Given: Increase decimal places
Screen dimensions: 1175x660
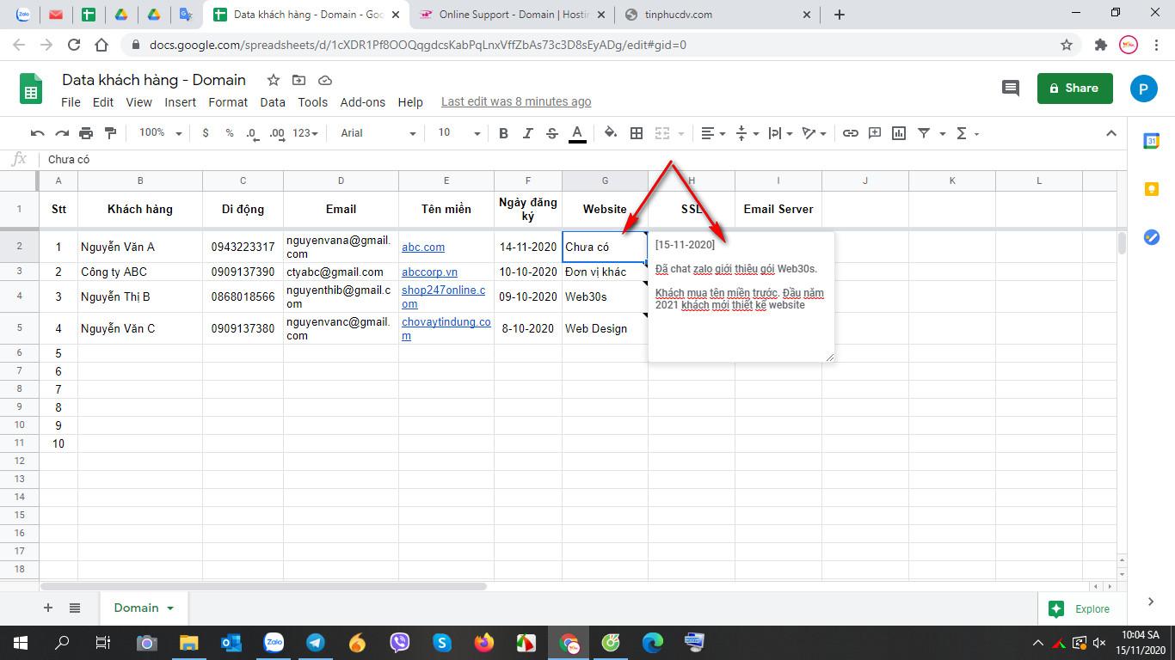Looking at the screenshot, I should (x=276, y=133).
